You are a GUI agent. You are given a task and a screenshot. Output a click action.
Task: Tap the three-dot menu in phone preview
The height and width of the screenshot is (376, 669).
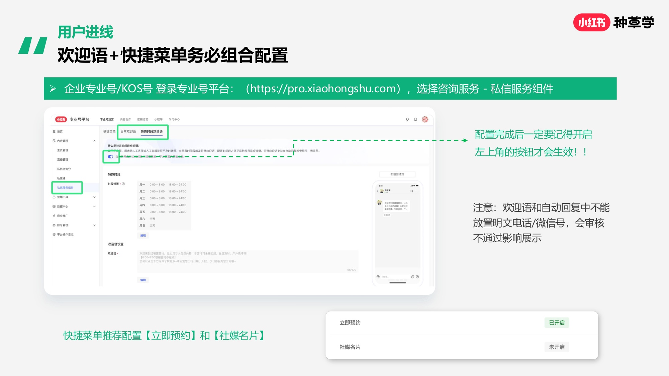coord(417,191)
